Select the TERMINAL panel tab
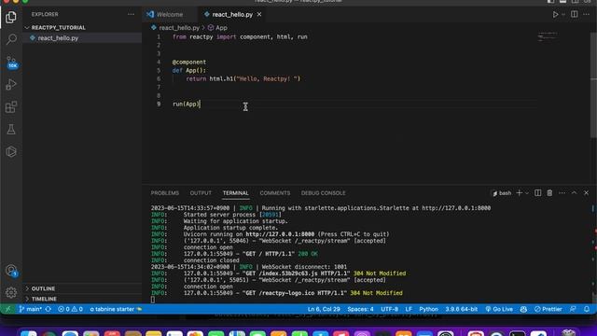The height and width of the screenshot is (336, 597). tap(236, 193)
